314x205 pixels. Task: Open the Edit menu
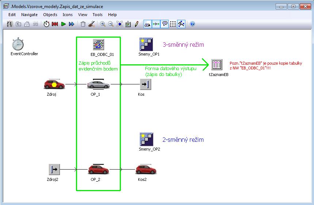(x=12, y=15)
